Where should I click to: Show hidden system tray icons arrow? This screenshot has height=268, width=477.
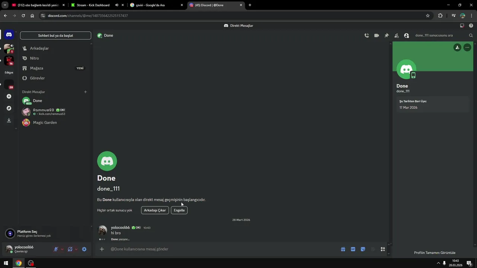(438, 263)
